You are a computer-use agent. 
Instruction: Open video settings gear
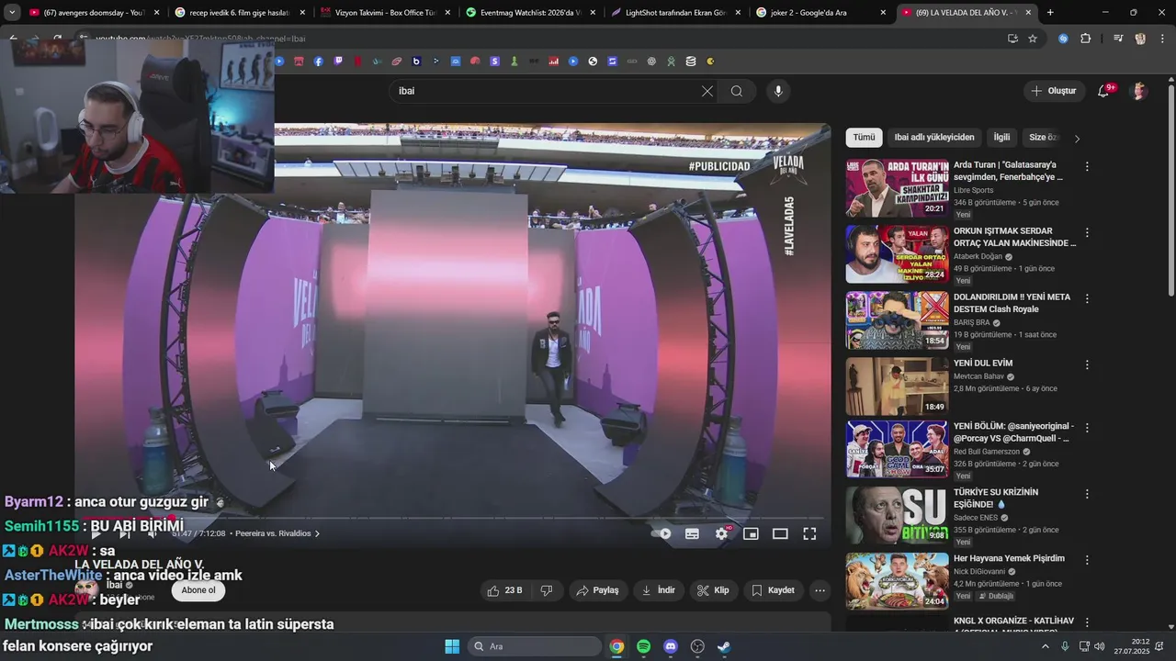click(722, 533)
